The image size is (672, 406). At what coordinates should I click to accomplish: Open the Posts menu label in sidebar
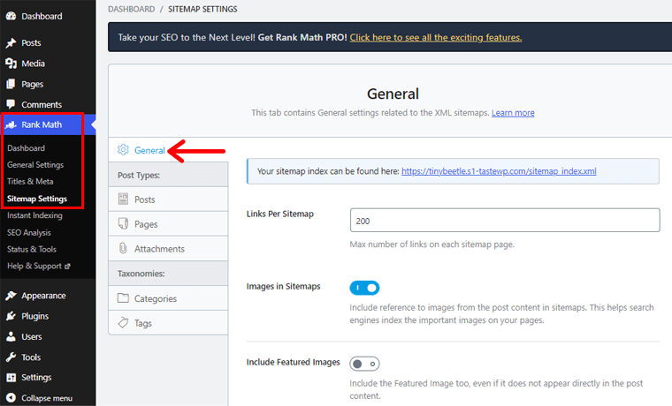tap(31, 42)
